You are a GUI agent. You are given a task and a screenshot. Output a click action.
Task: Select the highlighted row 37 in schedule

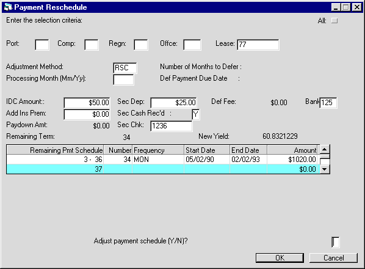pyautogui.click(x=163, y=169)
